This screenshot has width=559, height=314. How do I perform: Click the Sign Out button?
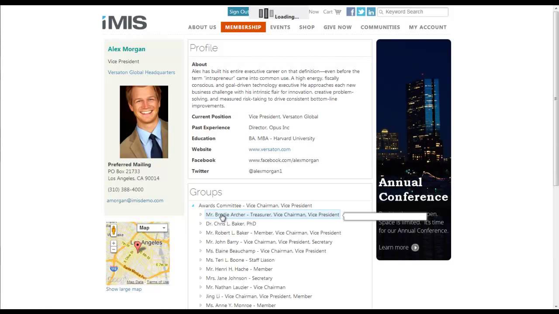point(238,12)
